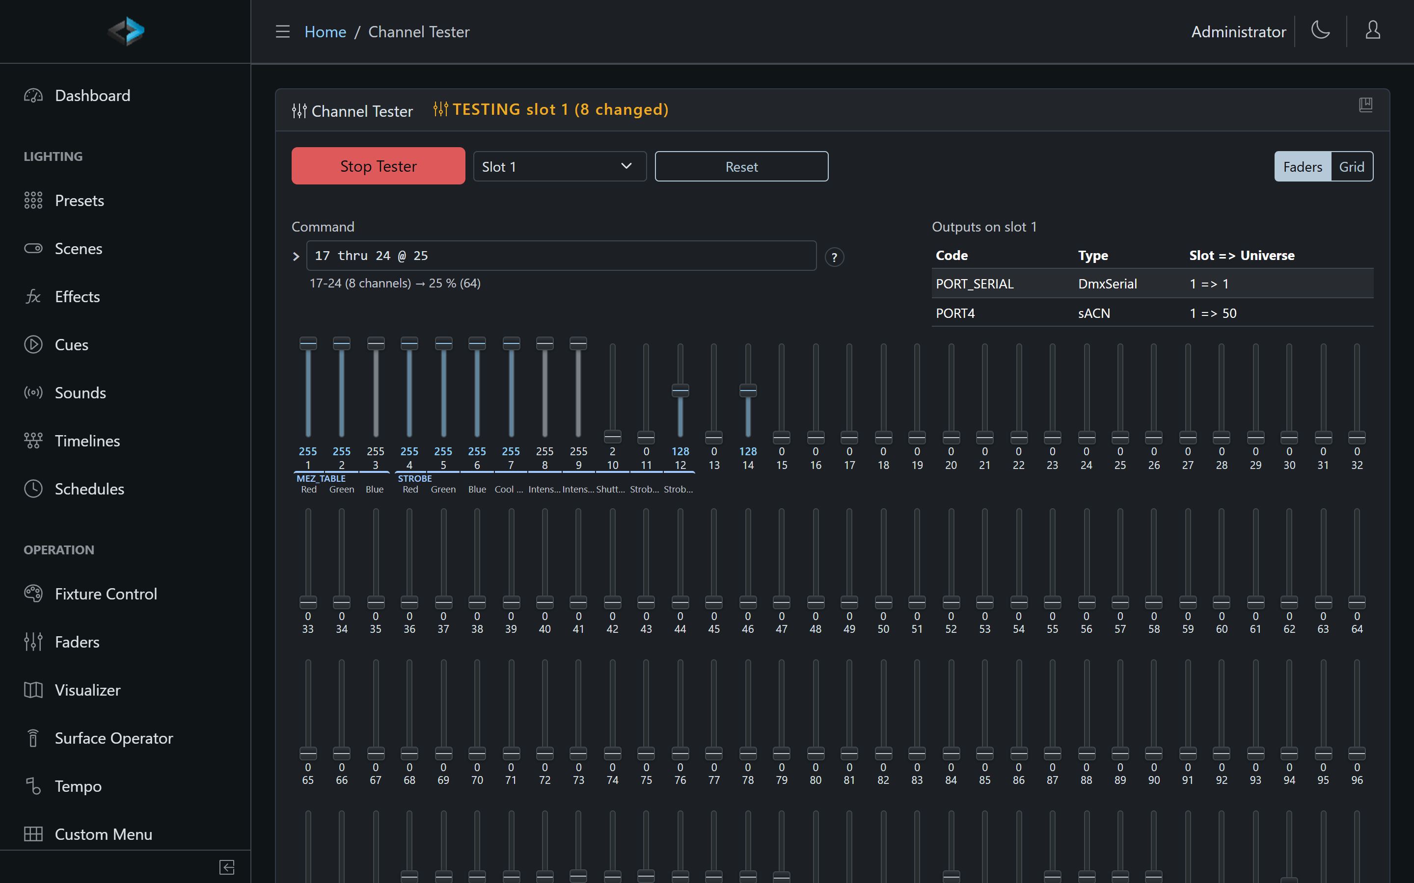
Task: Click the channel 33 fader handle
Action: click(x=308, y=602)
